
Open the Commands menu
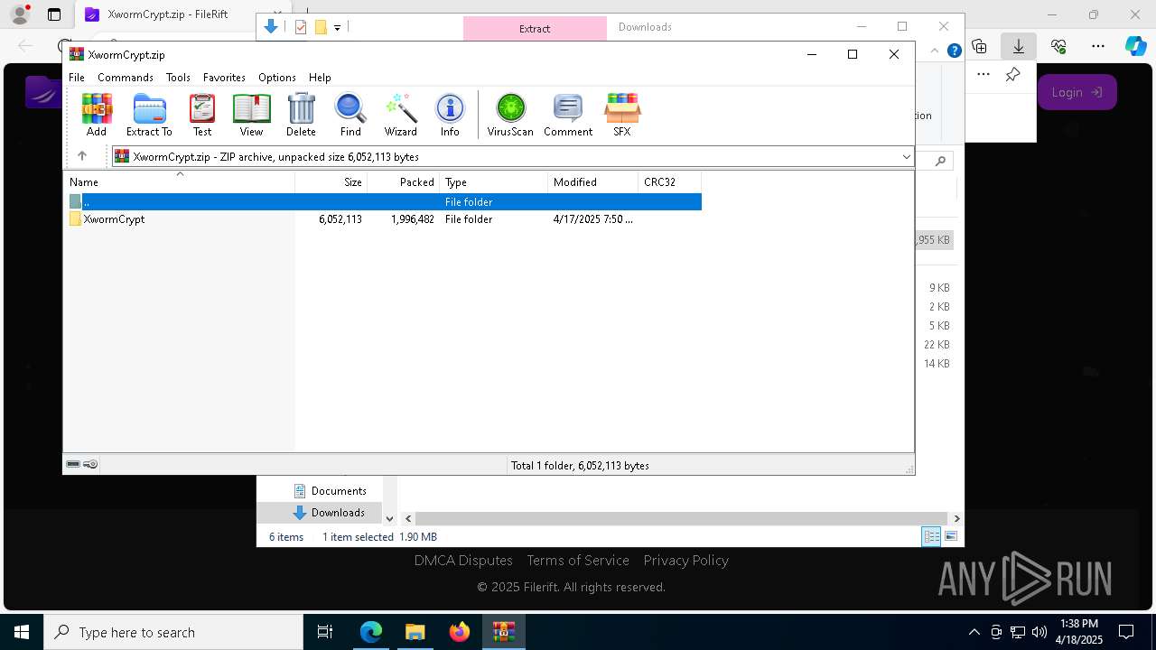(126, 78)
